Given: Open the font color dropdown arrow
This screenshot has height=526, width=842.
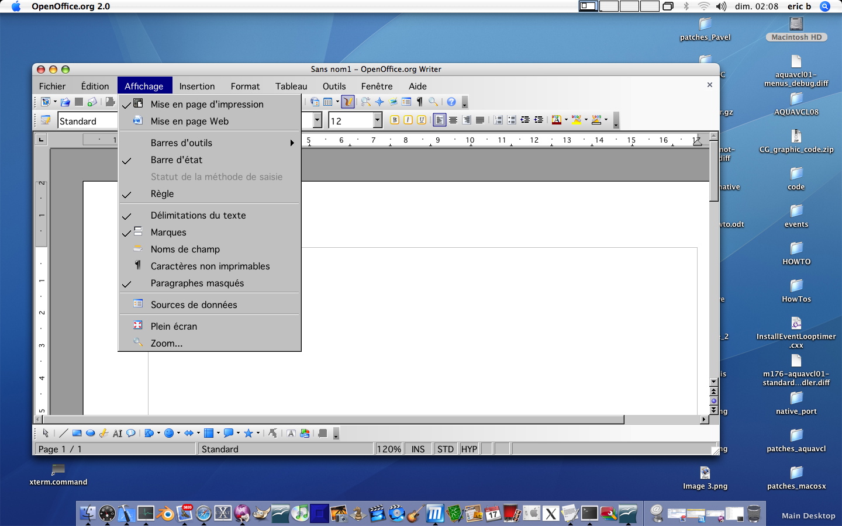Looking at the screenshot, I should 566,120.
